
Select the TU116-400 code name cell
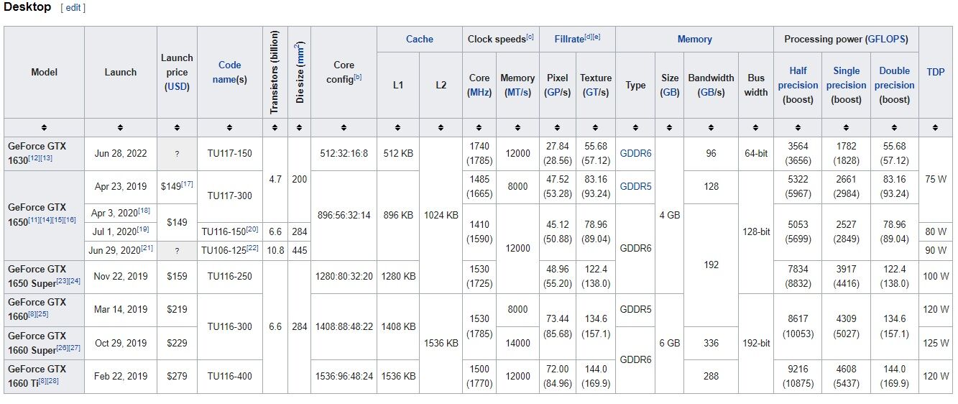229,376
